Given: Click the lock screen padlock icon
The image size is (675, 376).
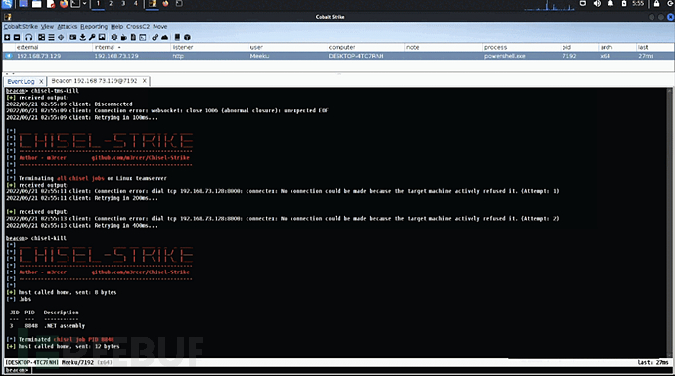Looking at the screenshot, I should 656,4.
